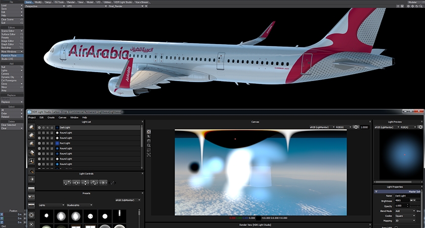Click the circled X icon at toolbar bottom
Screen dimensions: 425x228
[x=32, y=224]
